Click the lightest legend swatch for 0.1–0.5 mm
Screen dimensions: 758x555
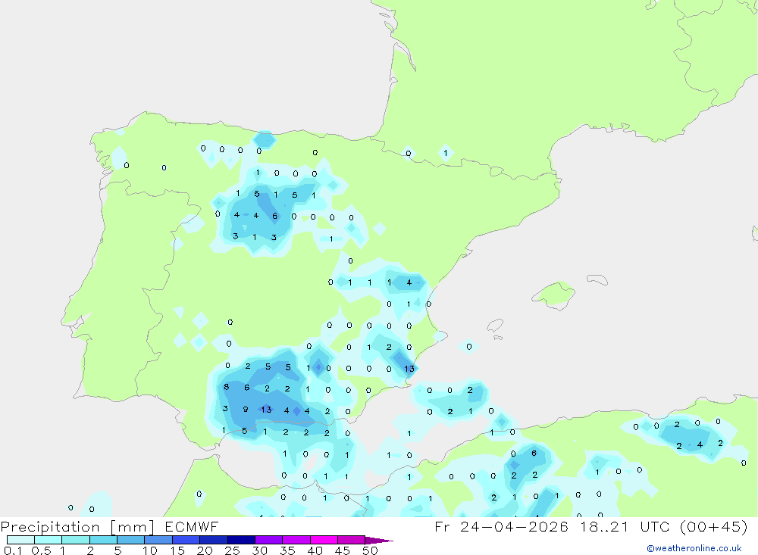point(20,540)
